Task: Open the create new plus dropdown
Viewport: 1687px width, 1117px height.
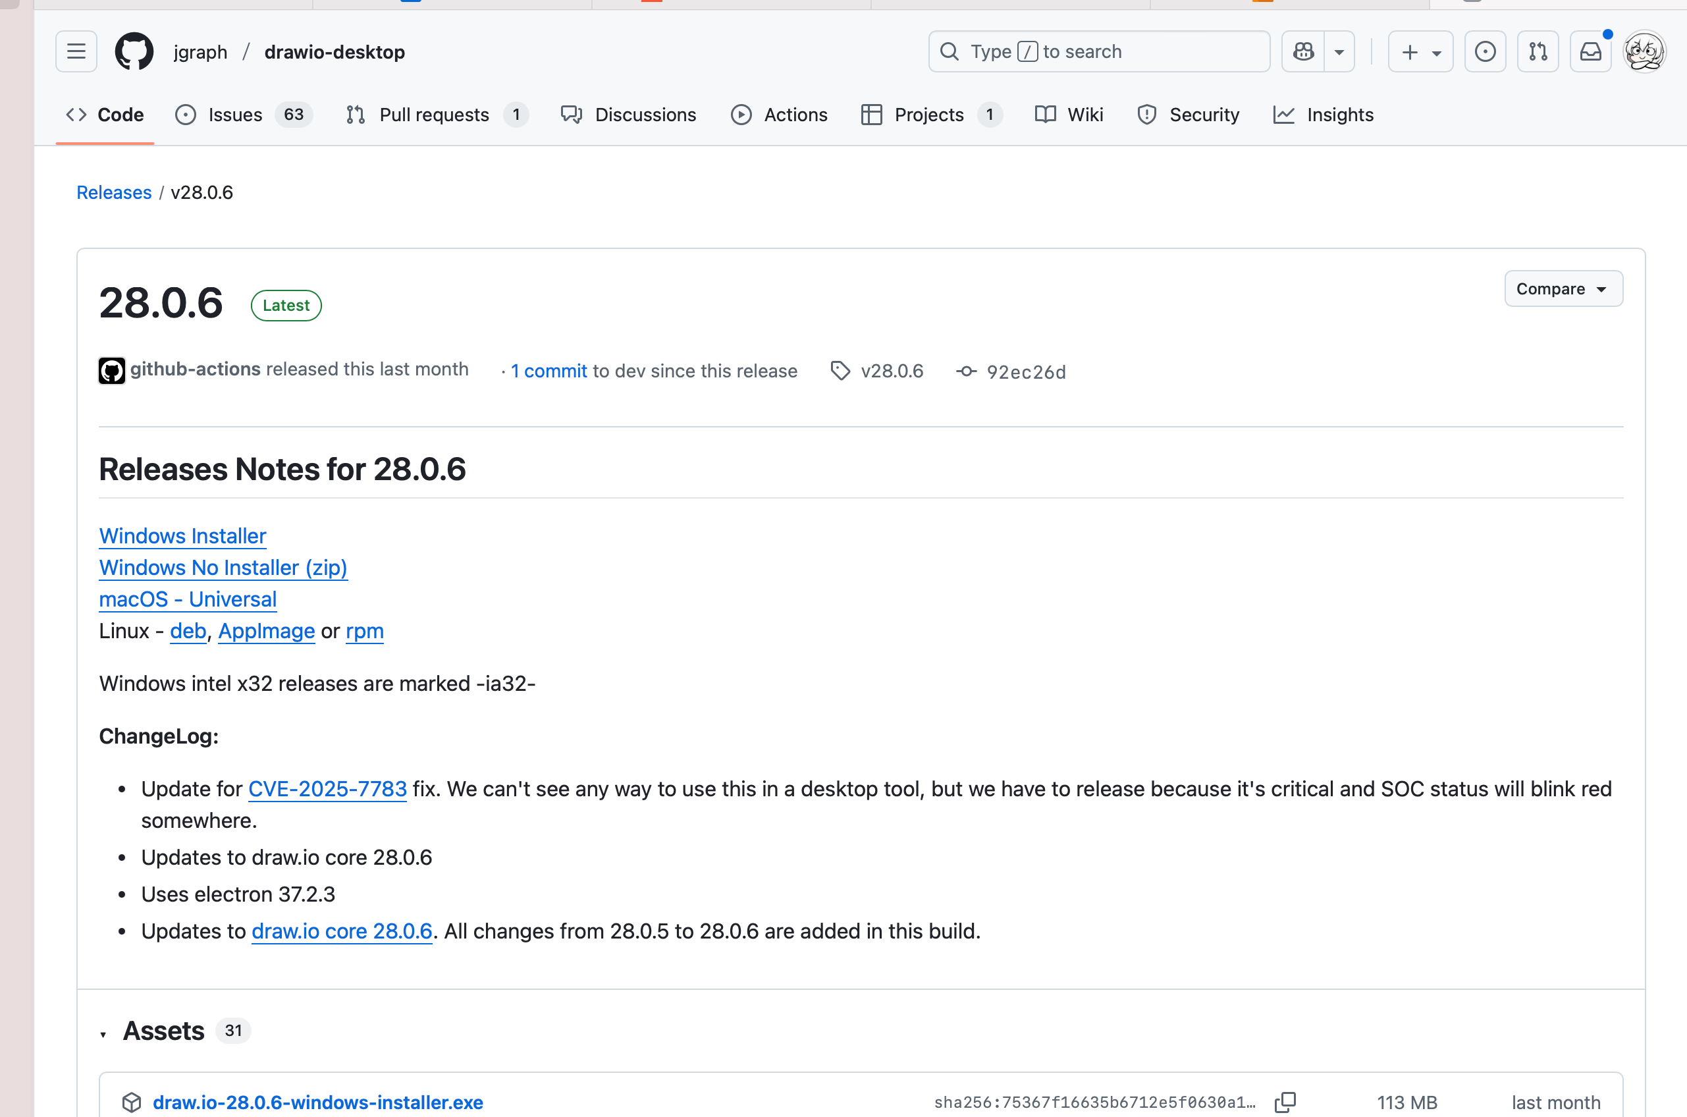Action: tap(1420, 51)
